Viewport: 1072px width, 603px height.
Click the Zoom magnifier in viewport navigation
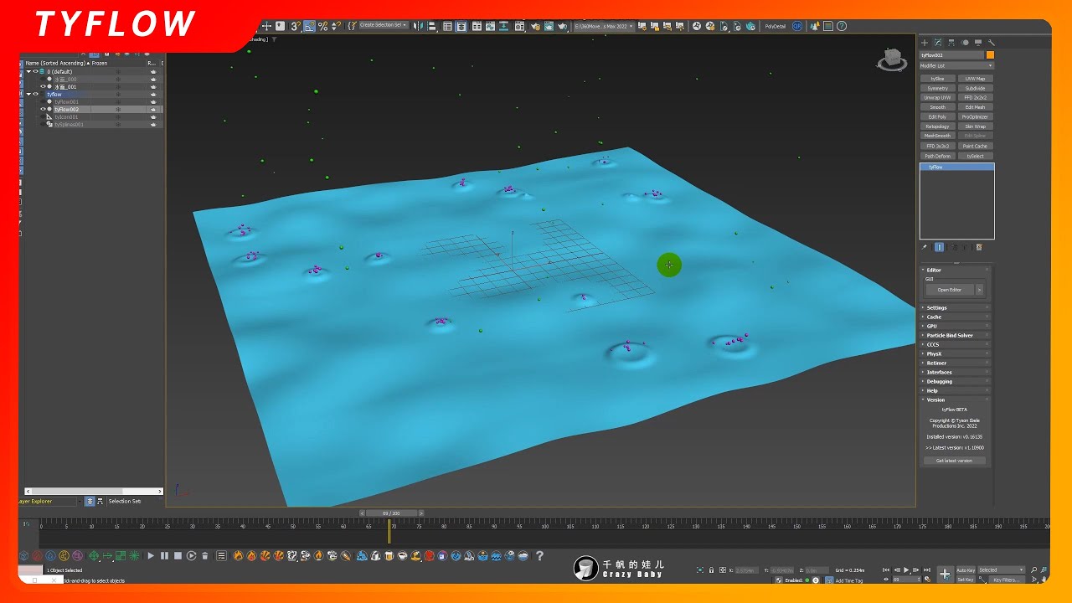(1034, 570)
